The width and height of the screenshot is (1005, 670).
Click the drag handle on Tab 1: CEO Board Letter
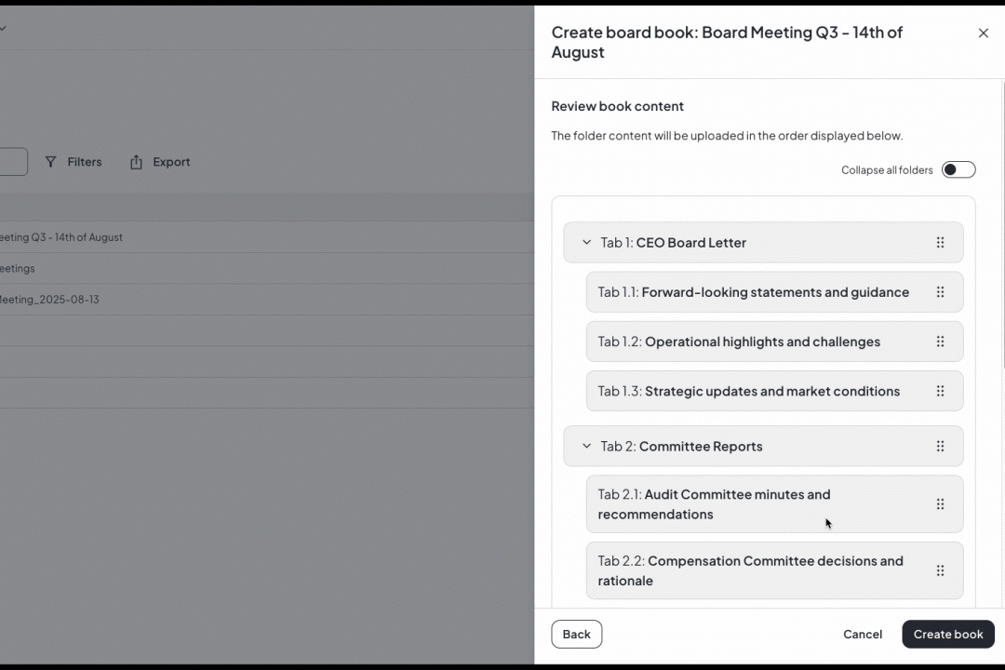(x=941, y=242)
